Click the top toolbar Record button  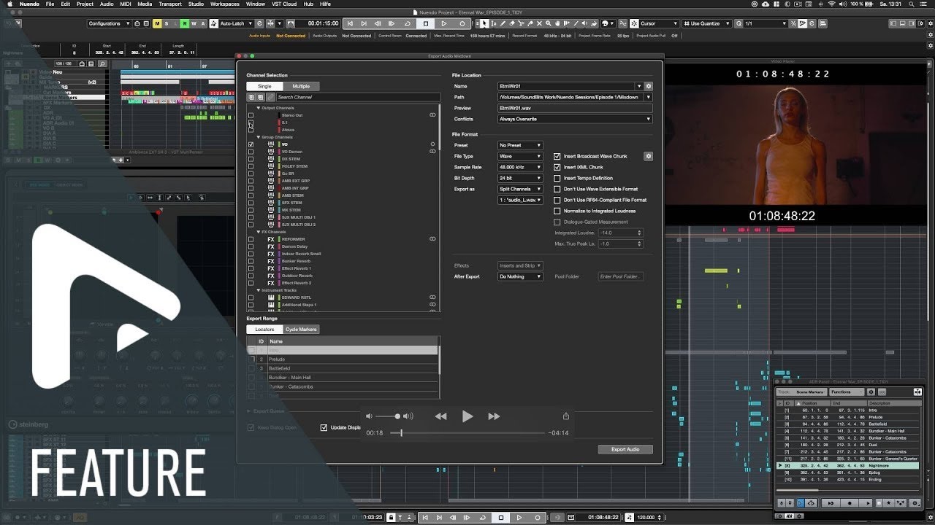(x=462, y=23)
